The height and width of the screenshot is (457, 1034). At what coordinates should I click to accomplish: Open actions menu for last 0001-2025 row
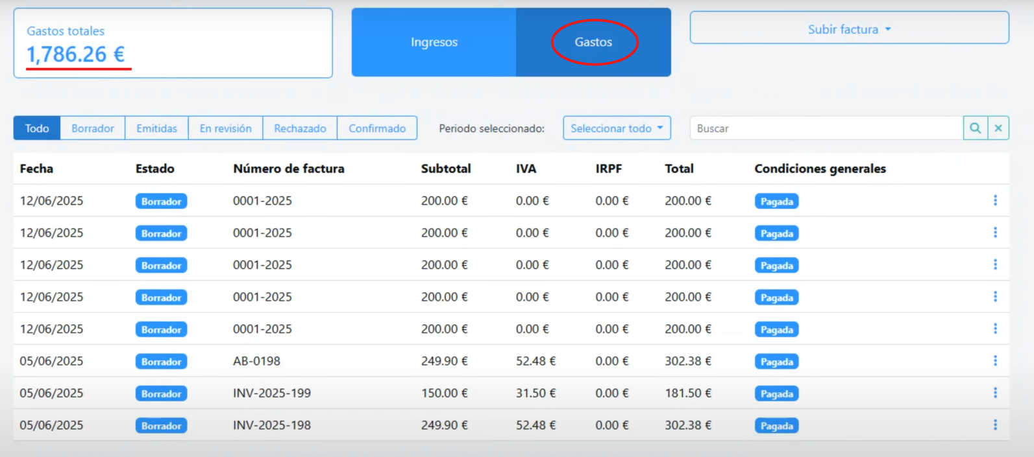click(995, 329)
